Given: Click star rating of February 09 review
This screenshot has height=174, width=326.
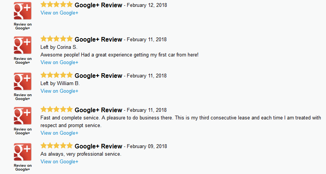Looking at the screenshot, I should [57, 145].
